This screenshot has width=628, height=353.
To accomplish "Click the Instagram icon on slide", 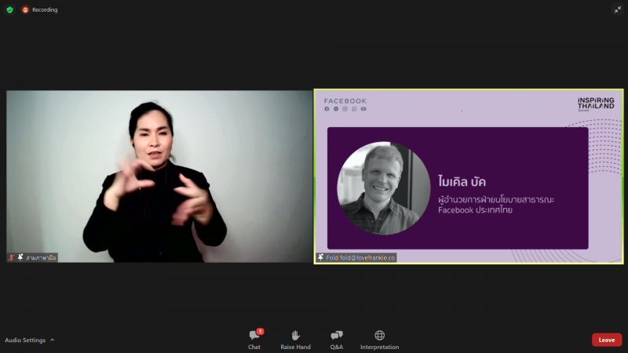I will click(x=345, y=109).
